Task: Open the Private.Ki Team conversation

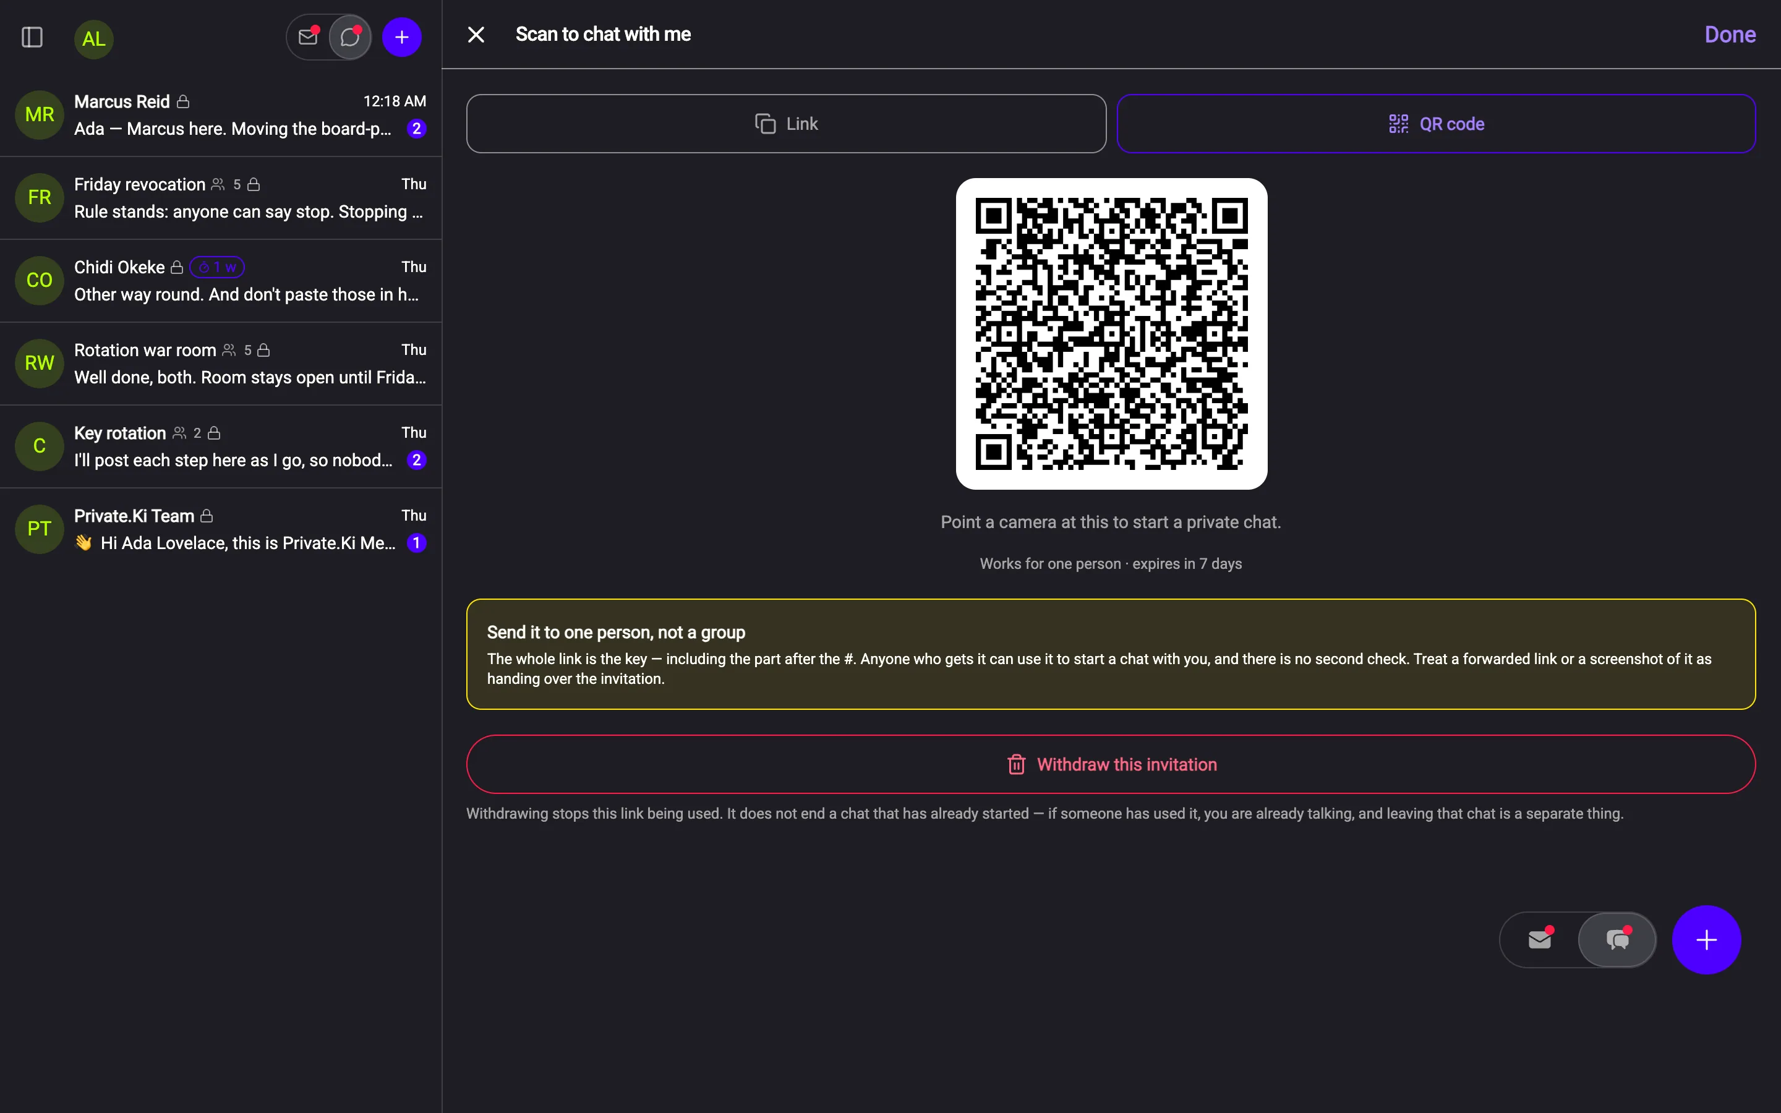Action: (x=221, y=529)
